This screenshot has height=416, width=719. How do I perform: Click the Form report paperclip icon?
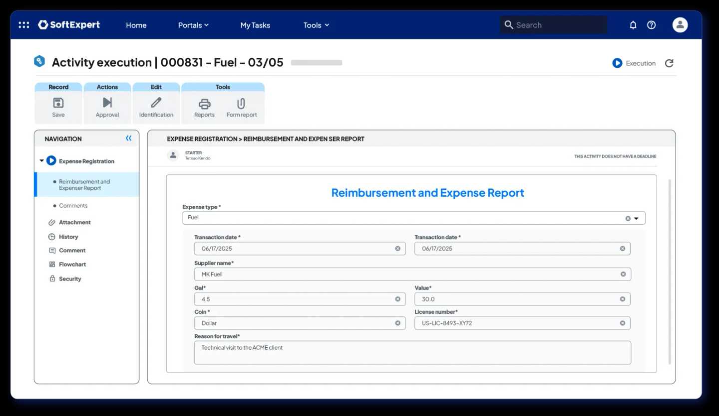[241, 104]
